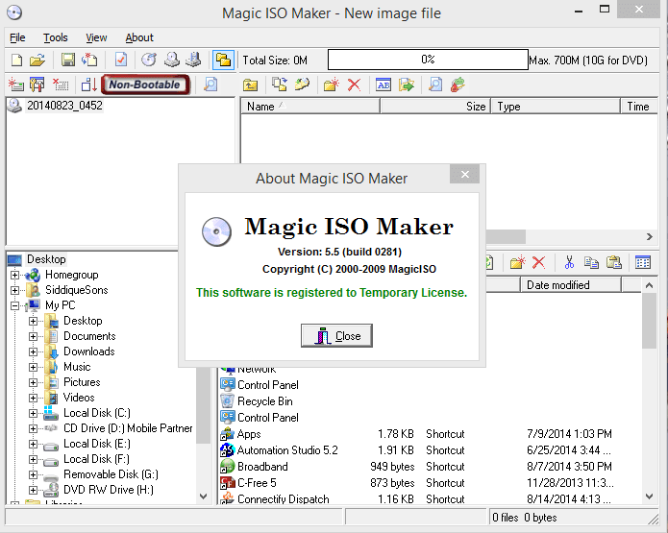Select Removable Disk (G:) in tree
The width and height of the screenshot is (668, 533).
pos(111,474)
